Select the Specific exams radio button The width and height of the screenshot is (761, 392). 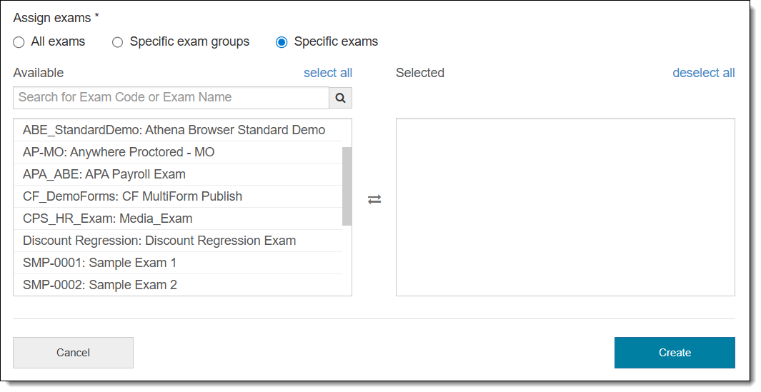[282, 42]
